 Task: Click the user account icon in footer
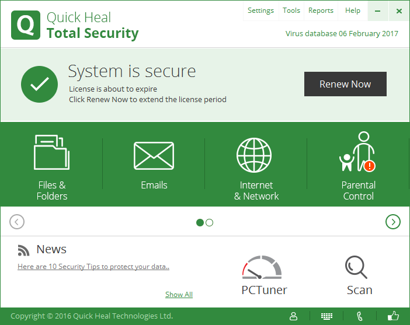coord(294,316)
